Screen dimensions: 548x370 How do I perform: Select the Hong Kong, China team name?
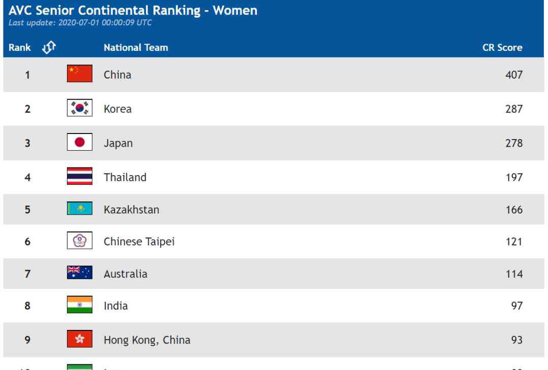pyautogui.click(x=147, y=340)
